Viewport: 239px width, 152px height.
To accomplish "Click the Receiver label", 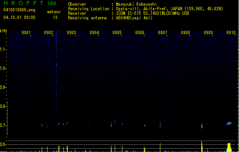I will coord(77,13).
